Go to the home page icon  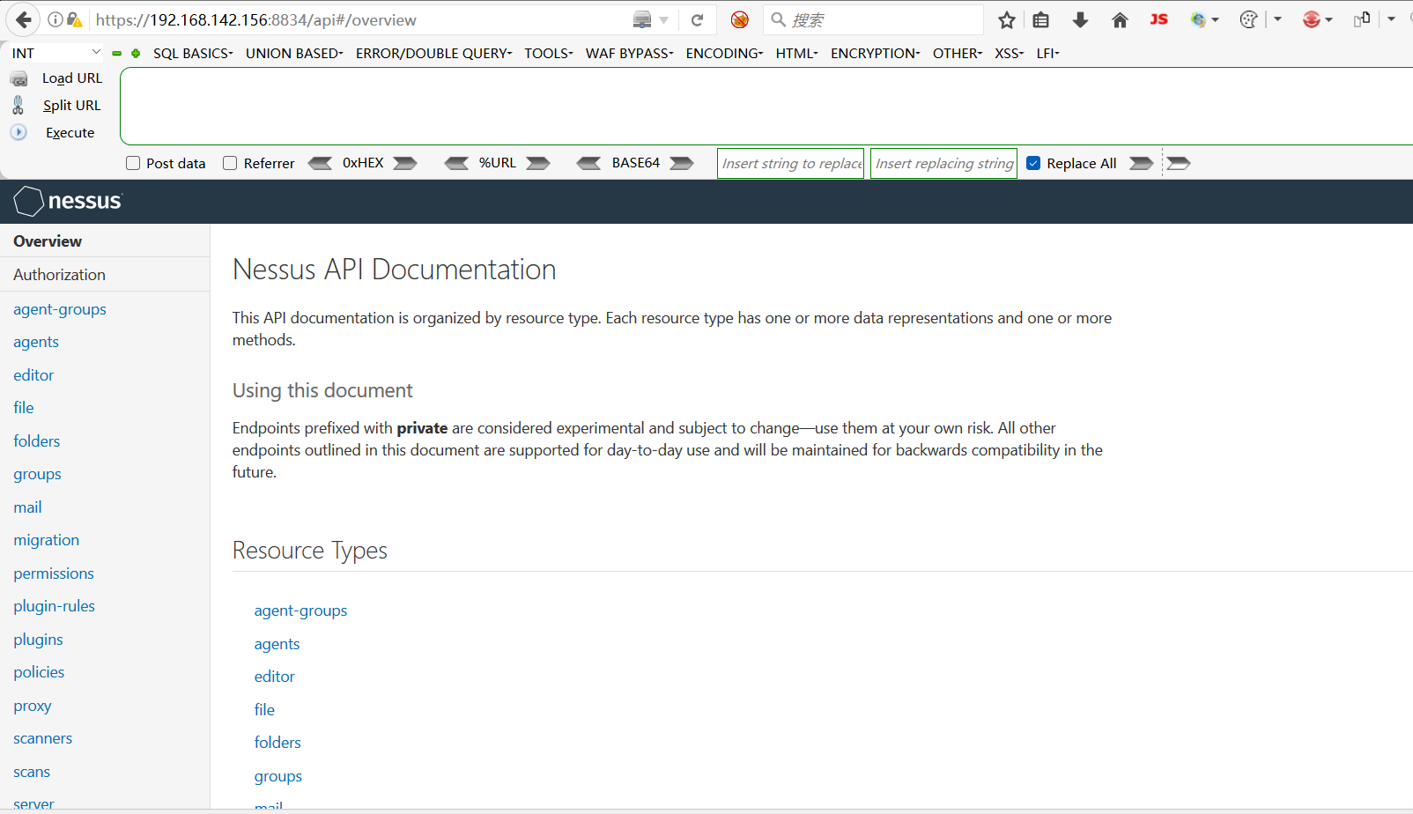click(1120, 19)
